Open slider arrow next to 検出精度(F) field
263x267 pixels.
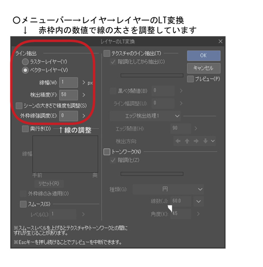[x=84, y=95]
